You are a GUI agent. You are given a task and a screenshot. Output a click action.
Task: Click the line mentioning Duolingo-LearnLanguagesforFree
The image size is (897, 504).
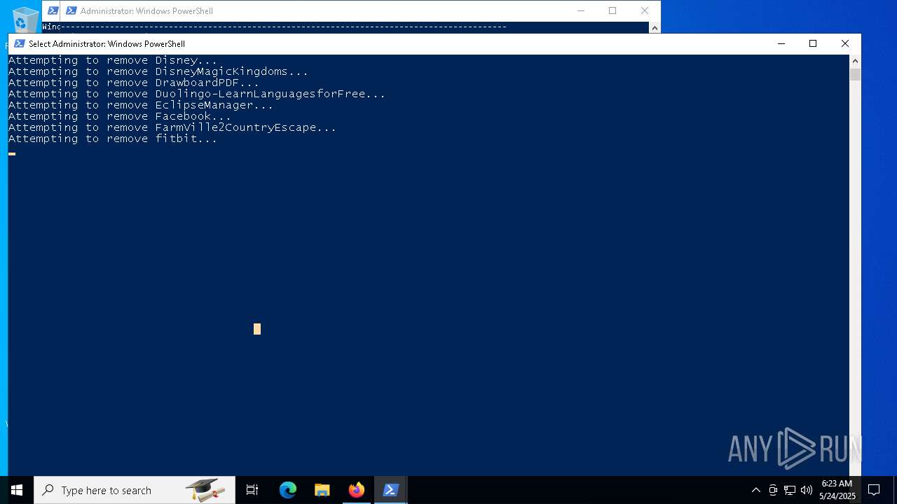tap(197, 94)
